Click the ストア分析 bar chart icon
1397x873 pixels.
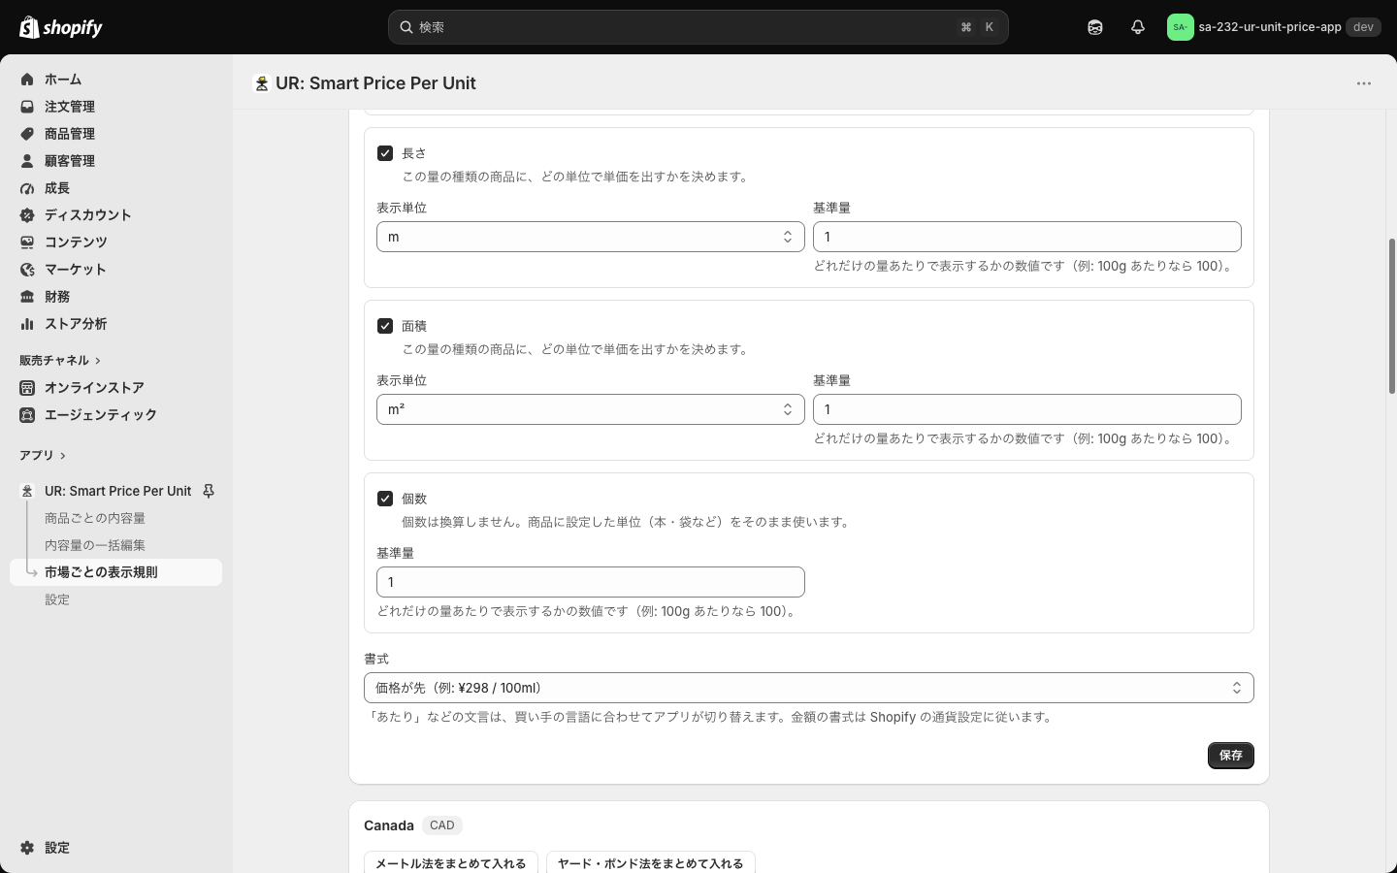[27, 324]
